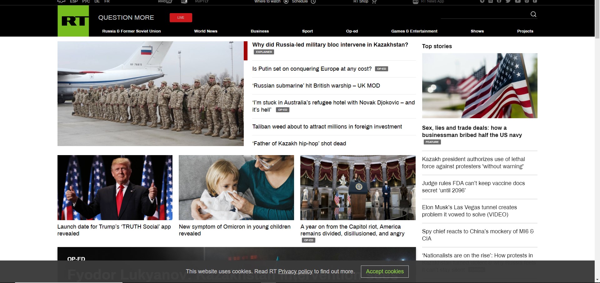Go to World News section
The width and height of the screenshot is (600, 283).
pos(206,31)
